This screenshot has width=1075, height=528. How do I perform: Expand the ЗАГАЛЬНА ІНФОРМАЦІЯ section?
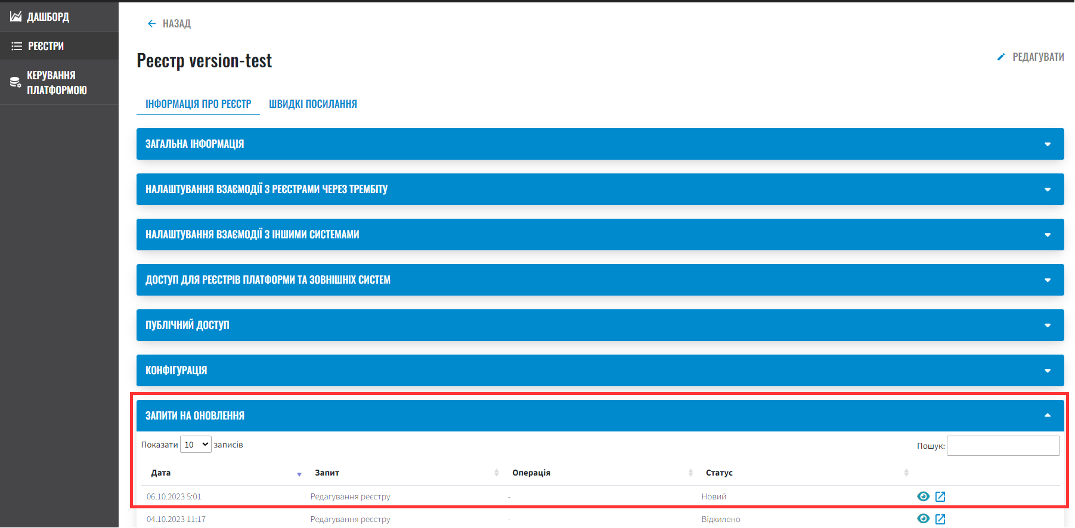(600, 144)
